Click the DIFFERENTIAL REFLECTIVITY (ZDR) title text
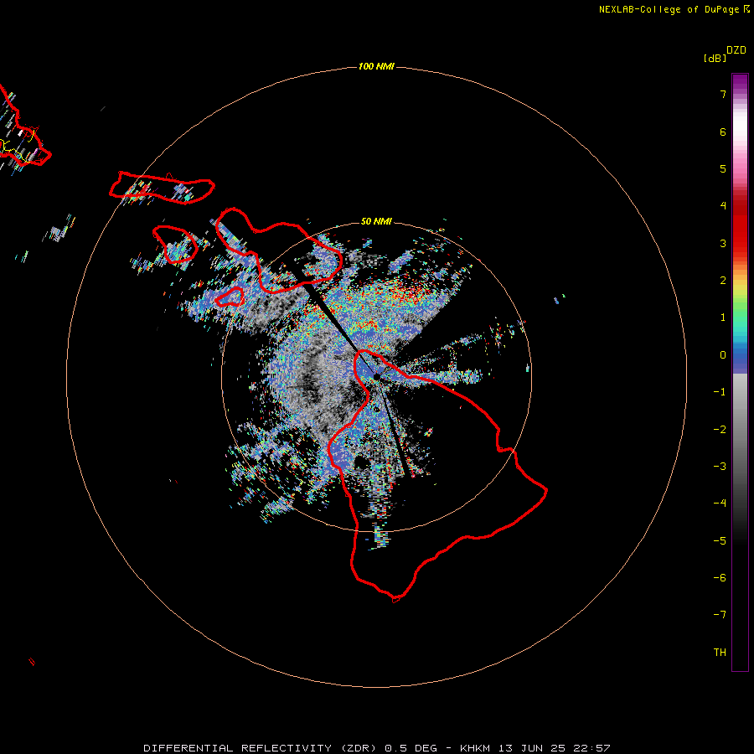Image resolution: width=754 pixels, height=754 pixels. click(261, 748)
